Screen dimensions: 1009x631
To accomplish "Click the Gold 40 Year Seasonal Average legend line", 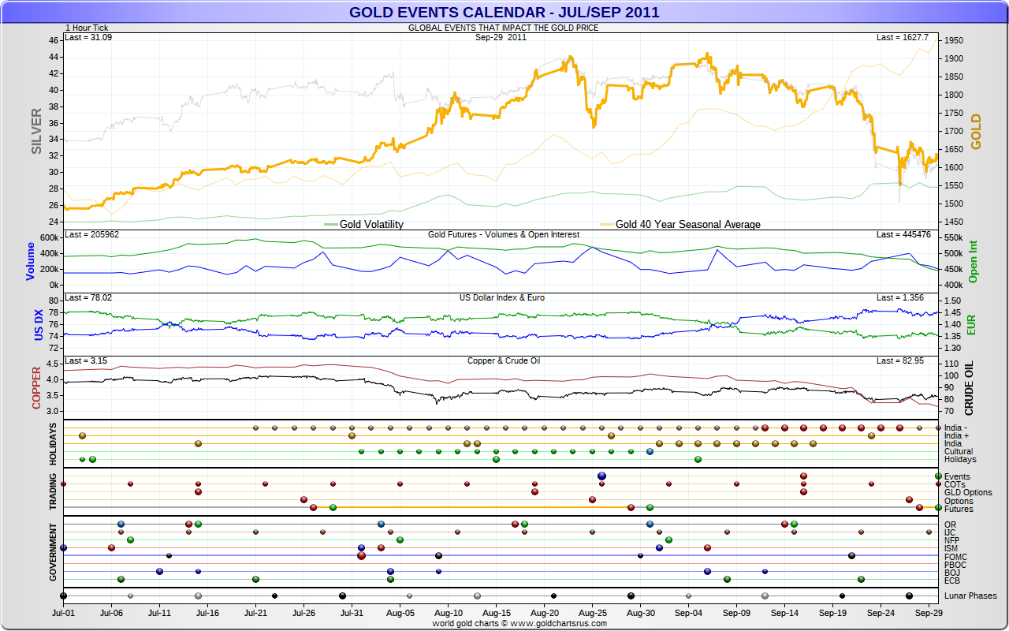I will 607,225.
